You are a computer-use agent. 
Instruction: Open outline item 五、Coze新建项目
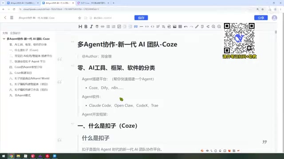click(20, 73)
